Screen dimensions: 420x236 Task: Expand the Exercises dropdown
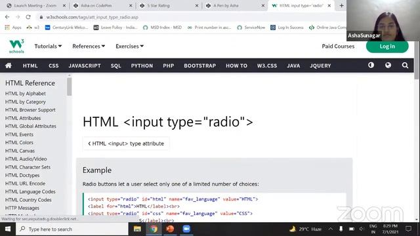click(130, 47)
